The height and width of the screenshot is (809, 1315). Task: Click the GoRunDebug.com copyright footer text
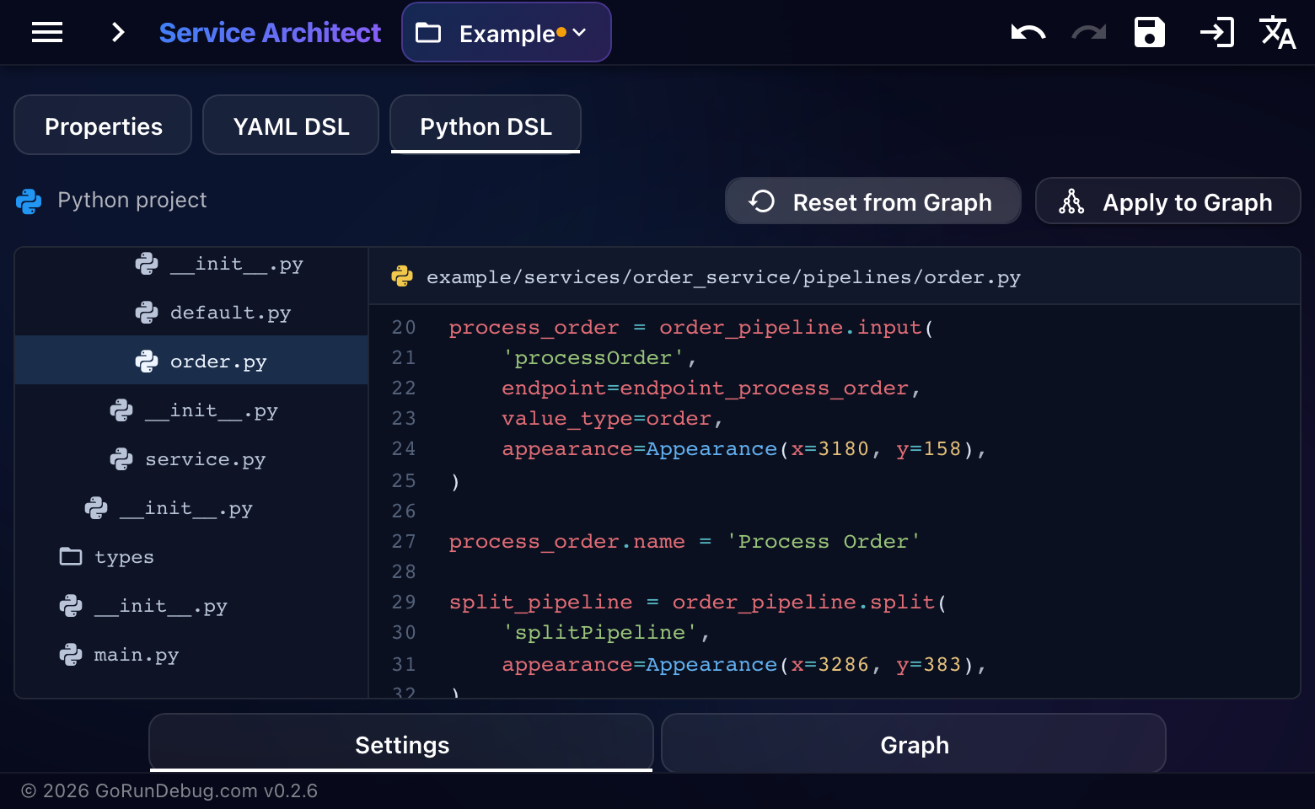point(169,790)
